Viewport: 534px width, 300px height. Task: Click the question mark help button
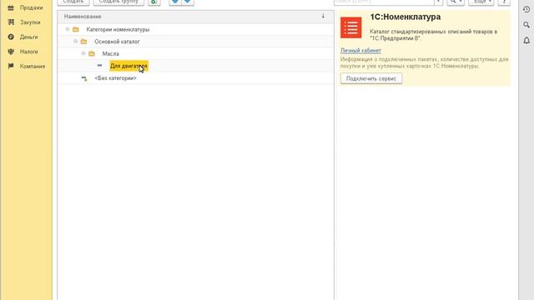pyautogui.click(x=504, y=2)
